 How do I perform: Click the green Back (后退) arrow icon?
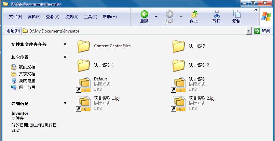144,14
